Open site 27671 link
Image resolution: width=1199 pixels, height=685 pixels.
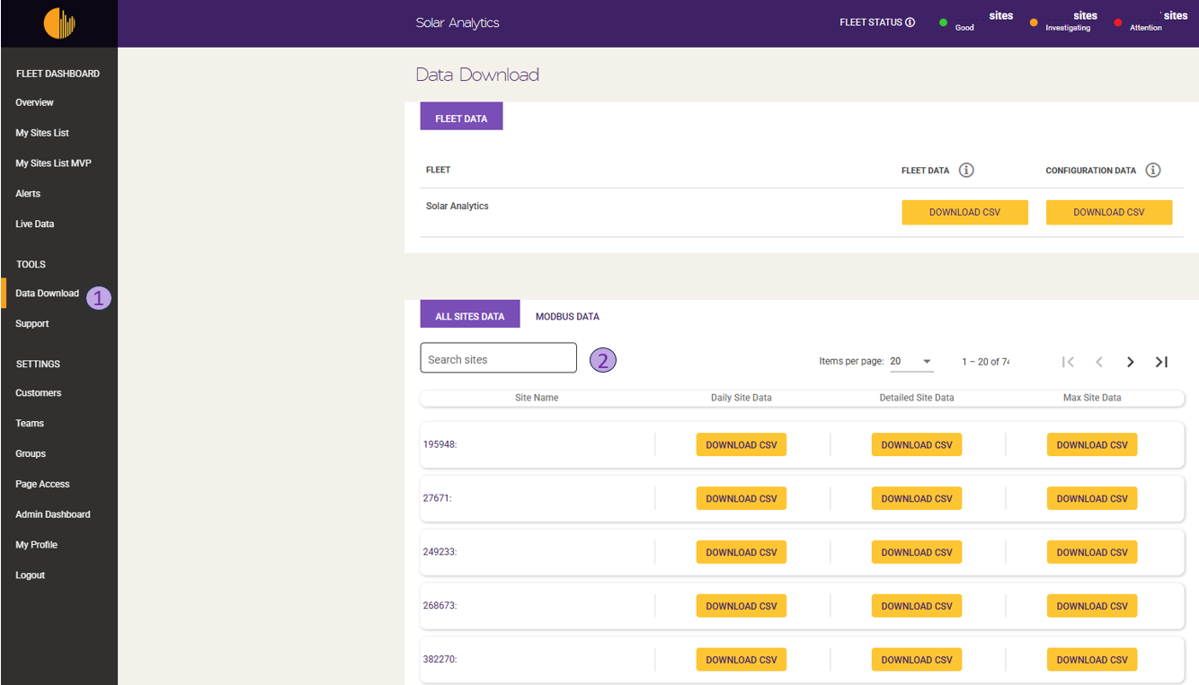(437, 498)
